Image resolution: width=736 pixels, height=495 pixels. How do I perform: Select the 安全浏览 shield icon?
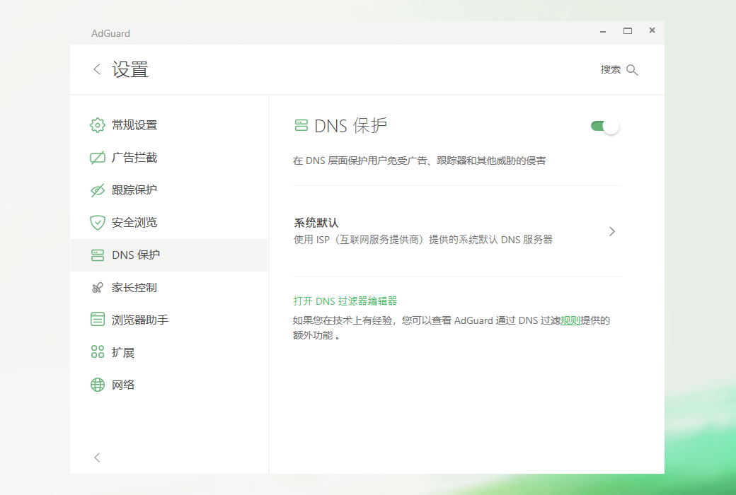point(97,222)
